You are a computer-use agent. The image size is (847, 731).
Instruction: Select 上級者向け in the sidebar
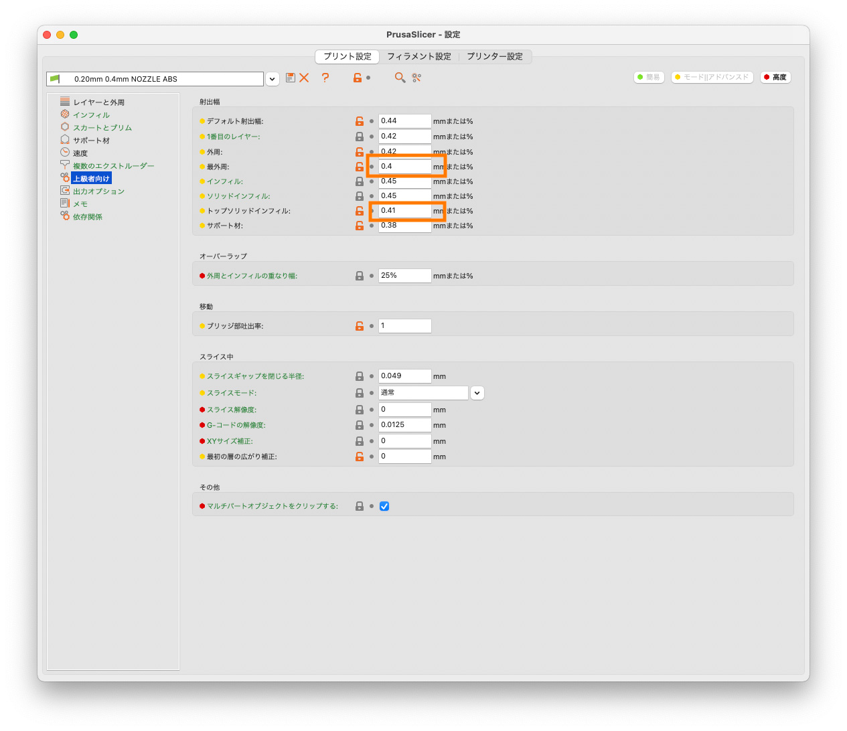pyautogui.click(x=92, y=179)
